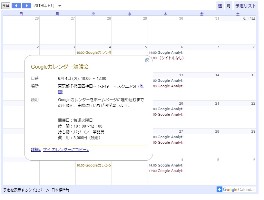Open the lower Google Analyti event on June 27
264x200 pixels.
(x=168, y=142)
